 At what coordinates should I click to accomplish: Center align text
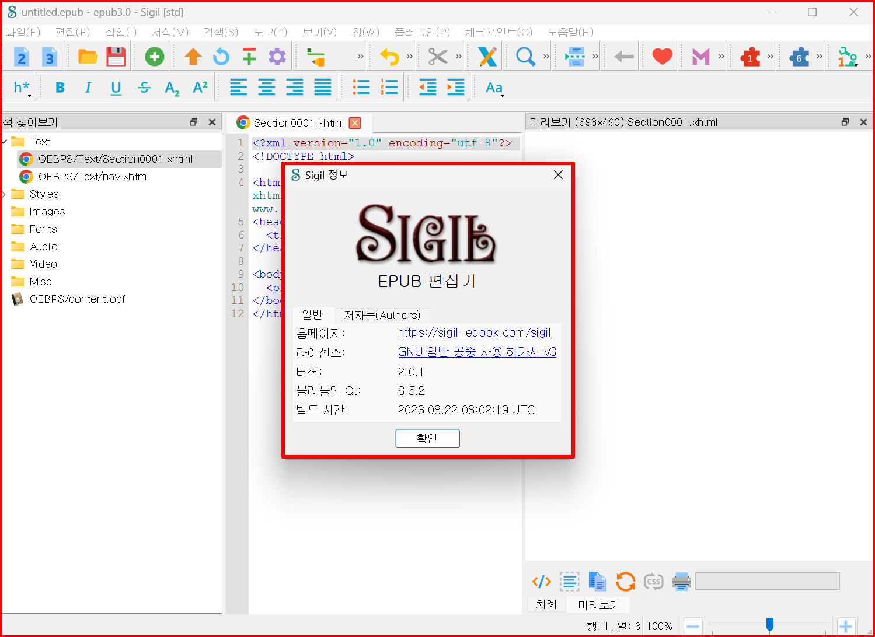point(267,87)
